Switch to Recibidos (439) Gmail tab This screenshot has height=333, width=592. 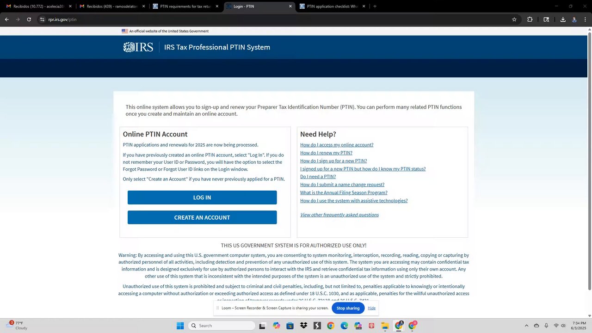(112, 6)
